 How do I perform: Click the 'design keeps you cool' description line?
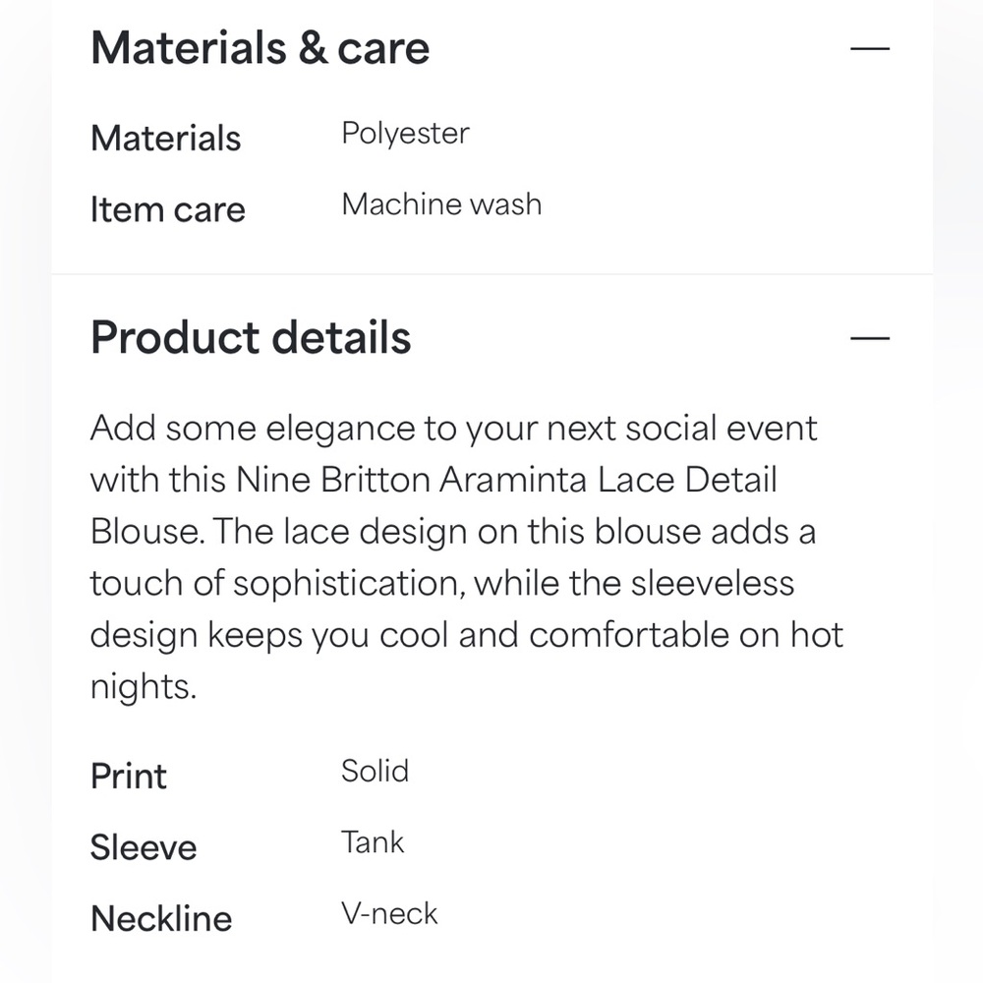[x=467, y=636]
